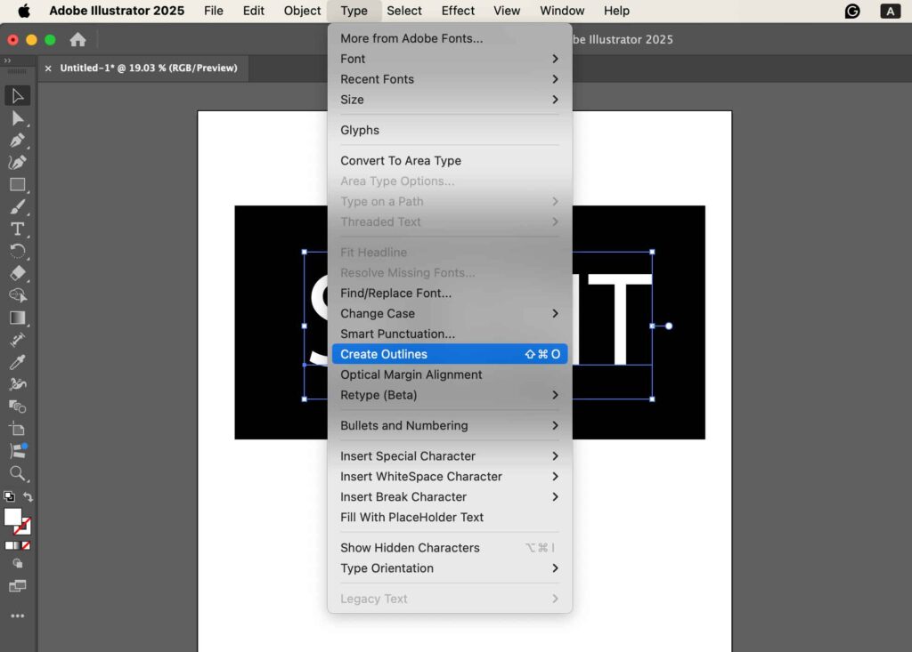Pick the Rectangle tool
This screenshot has width=912, height=652.
click(x=17, y=185)
